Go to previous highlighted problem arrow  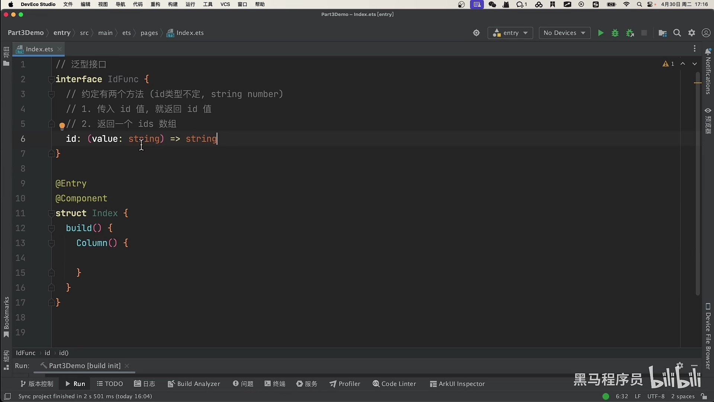pyautogui.click(x=683, y=64)
